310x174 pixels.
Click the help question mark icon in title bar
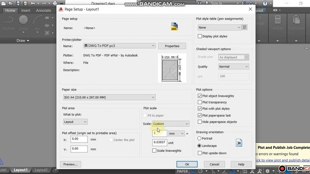pos(265,3)
